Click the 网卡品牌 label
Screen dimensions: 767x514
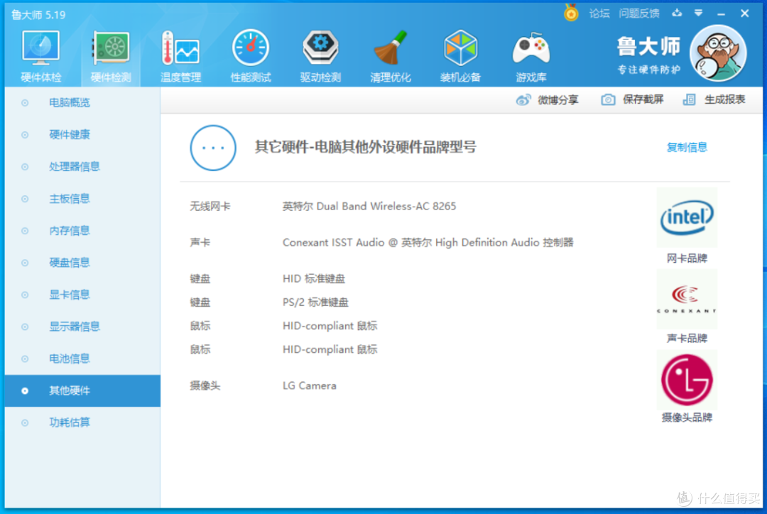(x=687, y=258)
